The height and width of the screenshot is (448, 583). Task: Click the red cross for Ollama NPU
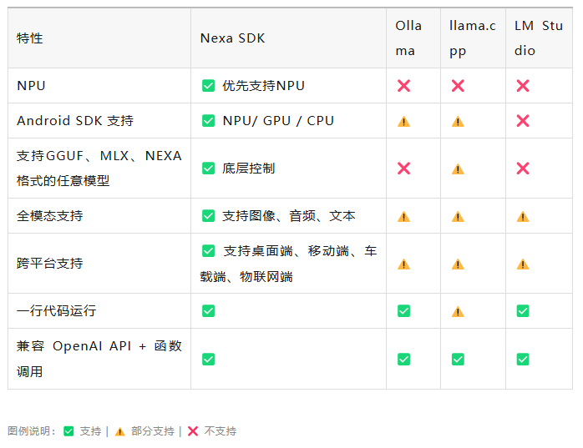(404, 86)
